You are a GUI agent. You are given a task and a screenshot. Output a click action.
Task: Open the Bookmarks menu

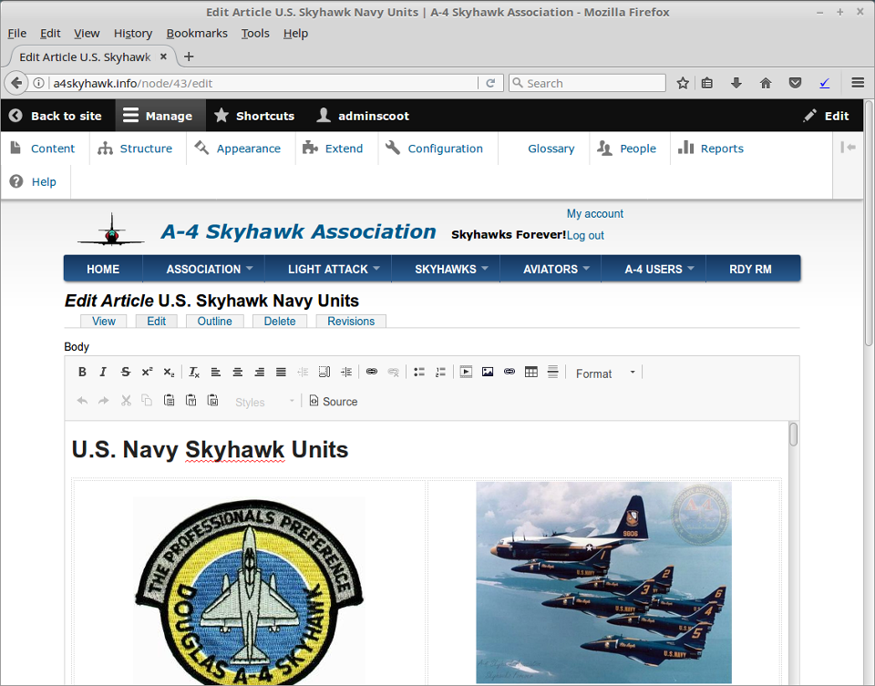coord(197,34)
